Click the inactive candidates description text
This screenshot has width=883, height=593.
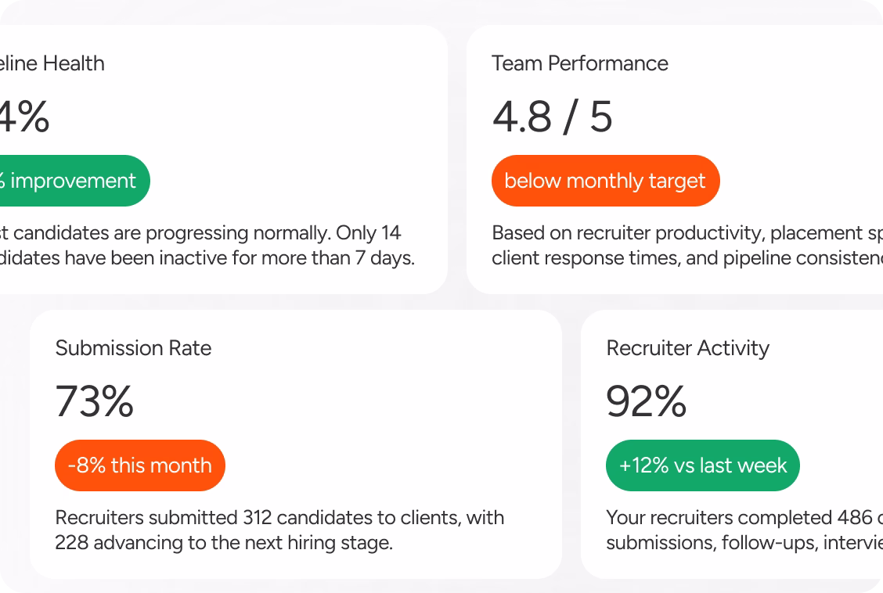pyautogui.click(x=207, y=246)
